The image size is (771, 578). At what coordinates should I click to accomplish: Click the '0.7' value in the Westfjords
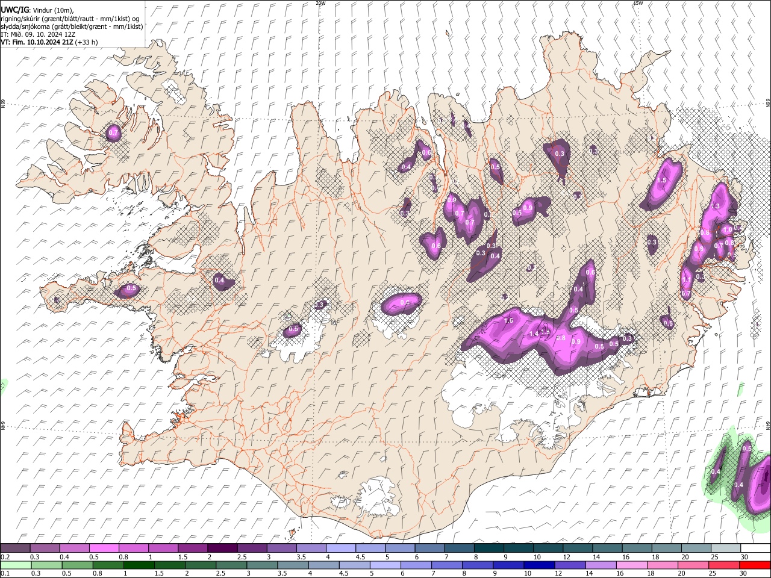(113, 132)
